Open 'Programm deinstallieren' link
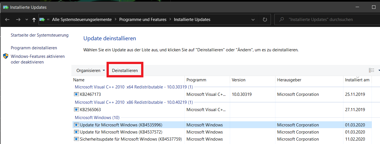Image resolution: width=380 pixels, height=144 pixels. tap(34, 48)
